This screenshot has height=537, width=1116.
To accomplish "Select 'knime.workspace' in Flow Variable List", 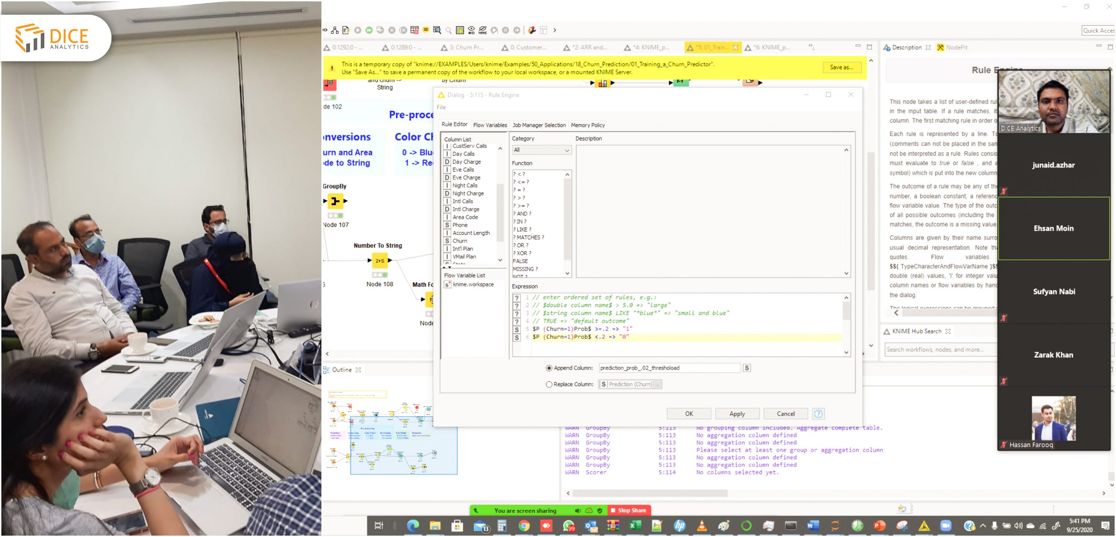I will tap(473, 284).
